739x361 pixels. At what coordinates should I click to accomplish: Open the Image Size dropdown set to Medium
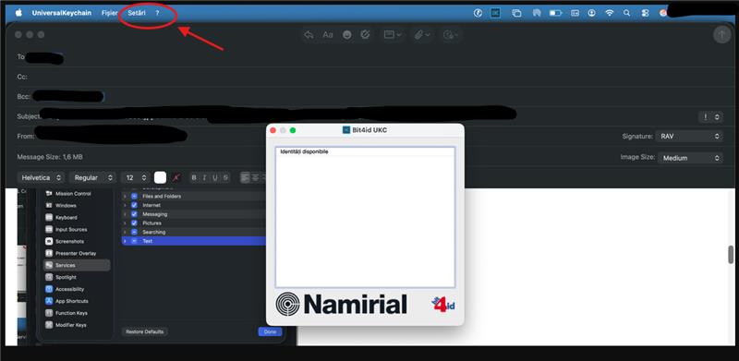(x=690, y=158)
